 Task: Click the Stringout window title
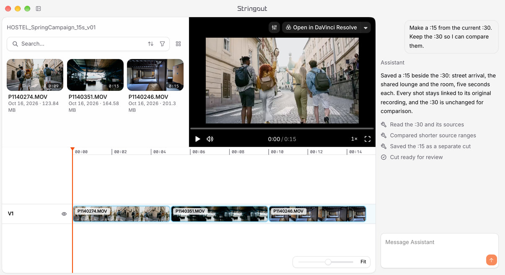[252, 8]
